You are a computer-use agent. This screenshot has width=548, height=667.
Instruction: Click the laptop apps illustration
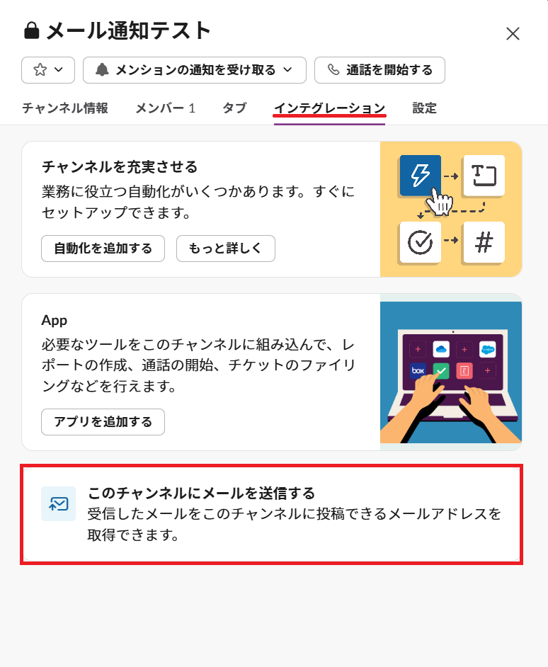click(451, 372)
